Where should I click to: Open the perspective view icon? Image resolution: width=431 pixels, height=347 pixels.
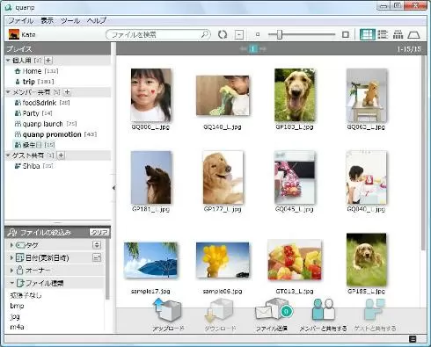413,35
